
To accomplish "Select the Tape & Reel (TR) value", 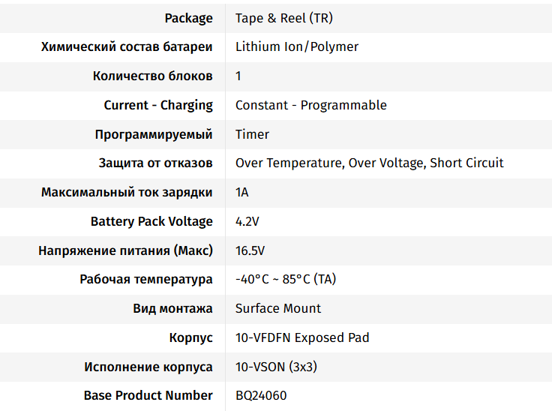I will pyautogui.click(x=283, y=18).
